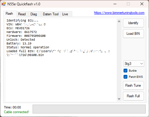Click the 'Loaded full BIN' path line
This screenshot has height=117, width=149.
(x=58, y=53)
